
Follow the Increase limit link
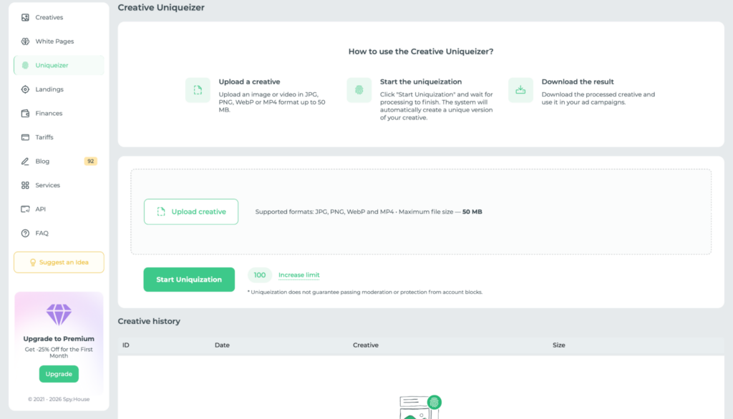coord(298,275)
